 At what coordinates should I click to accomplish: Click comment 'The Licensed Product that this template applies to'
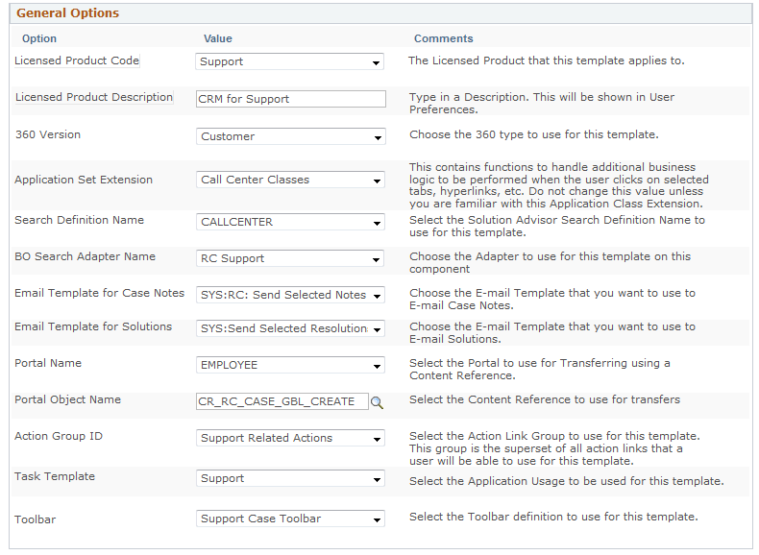pyautogui.click(x=547, y=60)
